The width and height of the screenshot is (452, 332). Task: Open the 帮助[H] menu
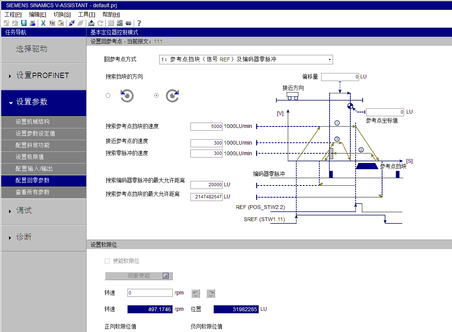pyautogui.click(x=111, y=14)
